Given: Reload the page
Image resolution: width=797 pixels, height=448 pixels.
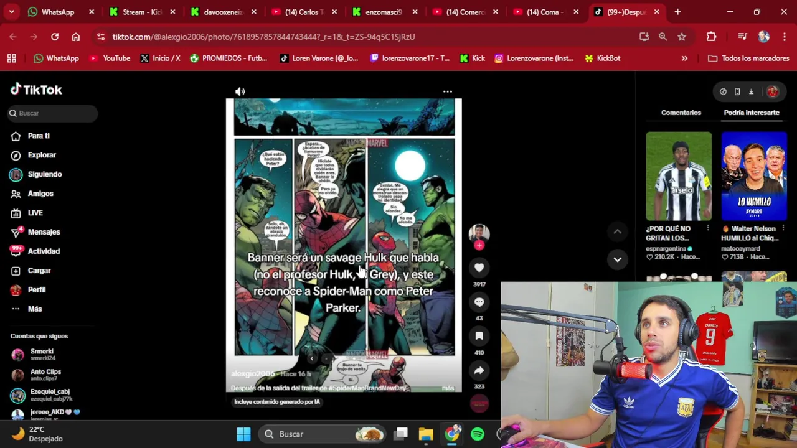Looking at the screenshot, I should [x=55, y=37].
